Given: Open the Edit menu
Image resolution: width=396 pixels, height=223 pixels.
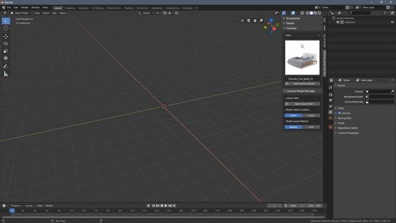Looking at the screenshot, I should [x=16, y=8].
